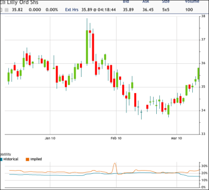Click the Ext Hrs label
The width and height of the screenshot is (209, 190).
coord(72,9)
